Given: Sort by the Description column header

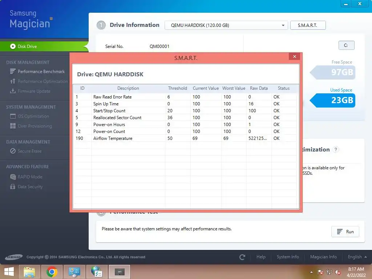Looking at the screenshot, I should pyautogui.click(x=128, y=88).
